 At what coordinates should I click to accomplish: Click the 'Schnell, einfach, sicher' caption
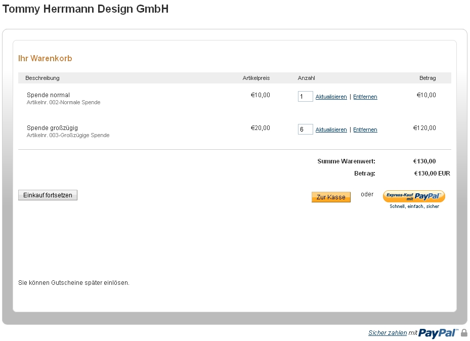pos(414,206)
